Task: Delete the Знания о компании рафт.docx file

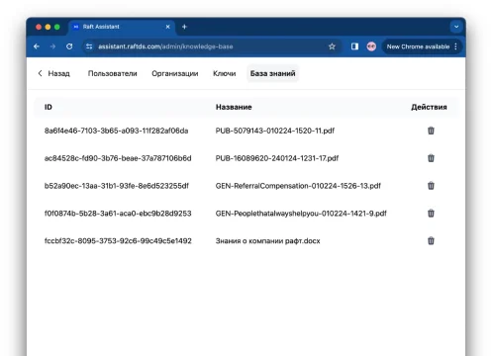Action: pyautogui.click(x=431, y=240)
